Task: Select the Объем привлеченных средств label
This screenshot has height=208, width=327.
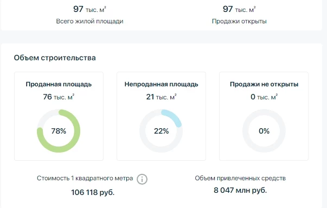Action: (240, 178)
